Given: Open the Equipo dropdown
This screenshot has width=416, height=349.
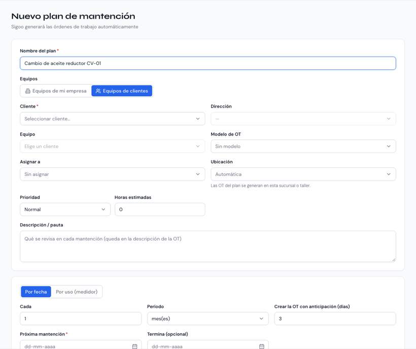Looking at the screenshot, I should click(113, 147).
